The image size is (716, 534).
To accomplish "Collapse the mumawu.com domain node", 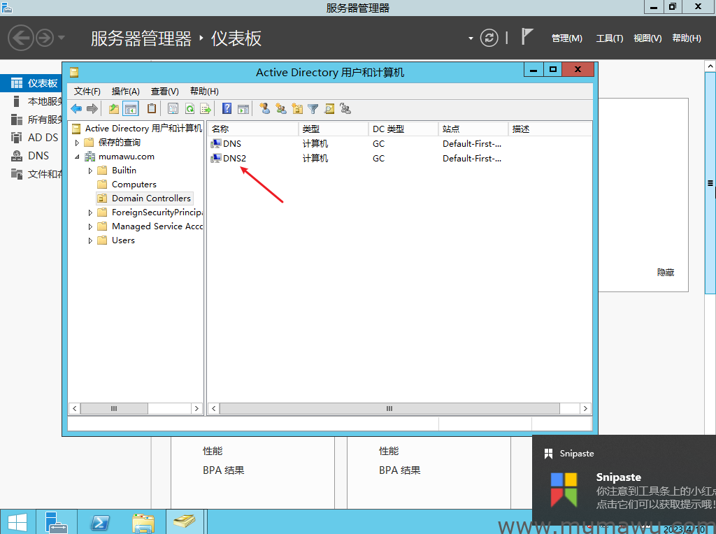I will point(78,157).
